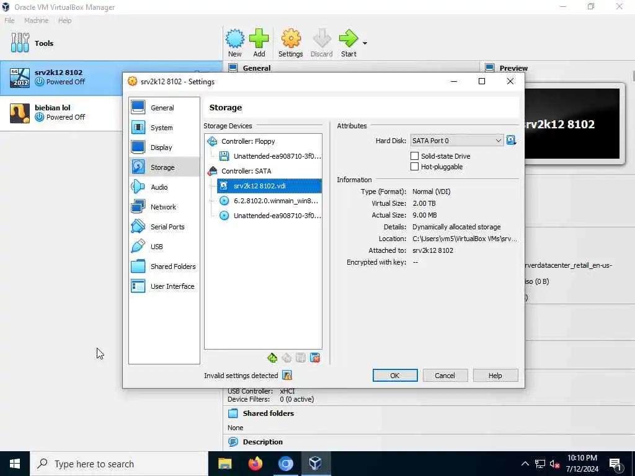635x476 pixels.
Task: Open File Explorer from the taskbar
Action: pyautogui.click(x=224, y=464)
